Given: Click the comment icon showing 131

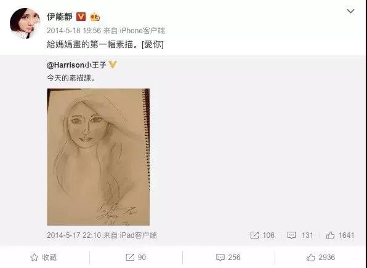Looking at the screenshot, I should 291,235.
